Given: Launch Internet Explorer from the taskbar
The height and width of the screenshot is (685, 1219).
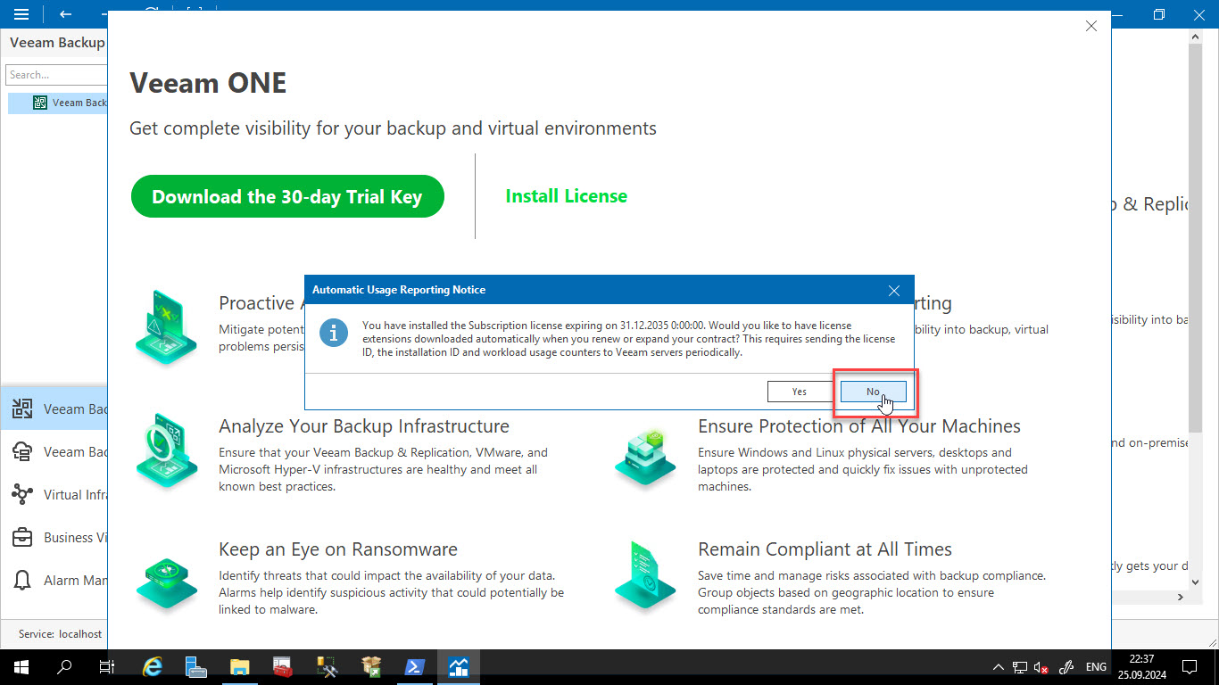Looking at the screenshot, I should (x=153, y=666).
